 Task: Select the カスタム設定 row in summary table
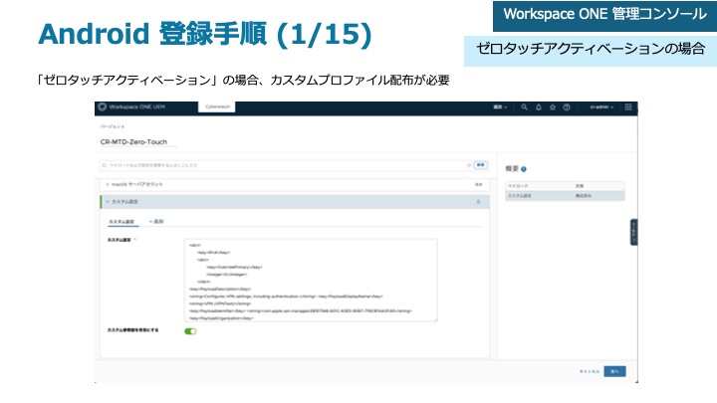[565, 196]
